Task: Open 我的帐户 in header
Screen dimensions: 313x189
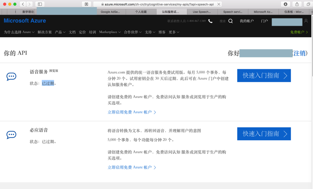Action: [247, 21]
